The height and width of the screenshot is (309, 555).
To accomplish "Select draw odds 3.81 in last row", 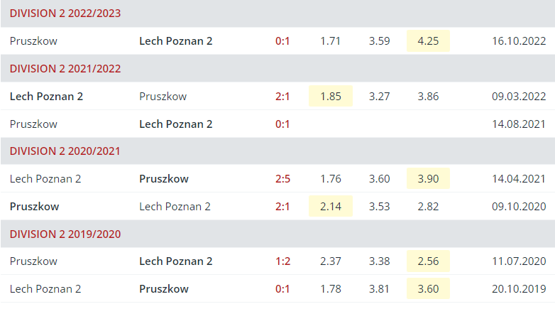I will tap(379, 289).
